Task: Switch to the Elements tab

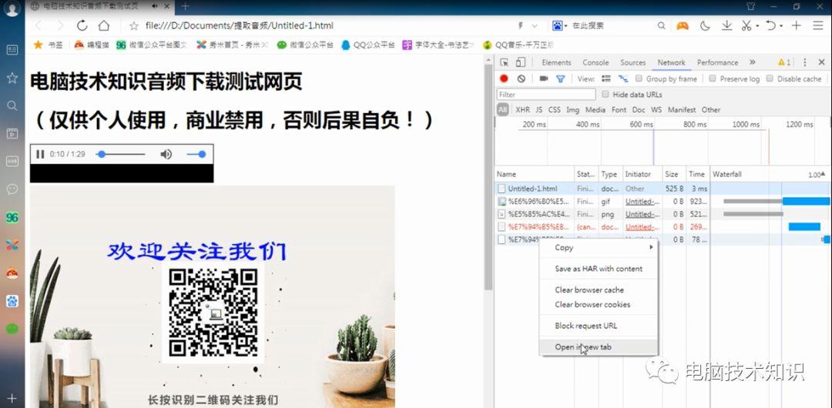Action: (x=556, y=62)
